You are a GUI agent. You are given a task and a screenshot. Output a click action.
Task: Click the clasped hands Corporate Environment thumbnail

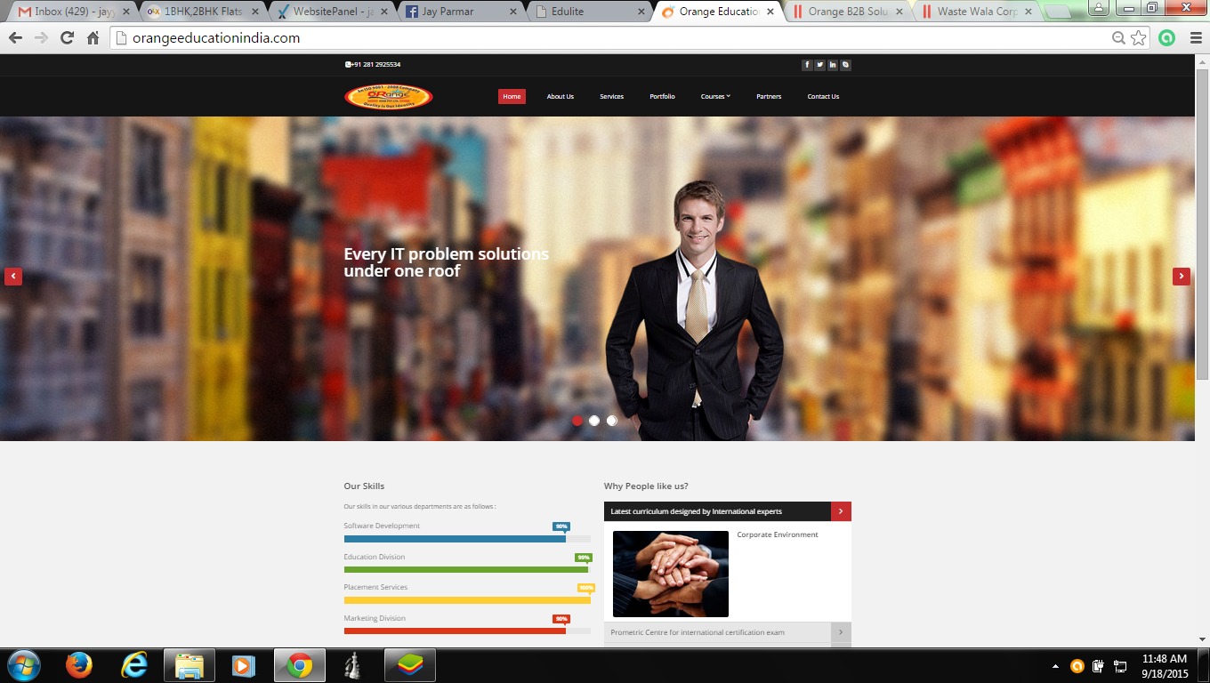click(671, 574)
